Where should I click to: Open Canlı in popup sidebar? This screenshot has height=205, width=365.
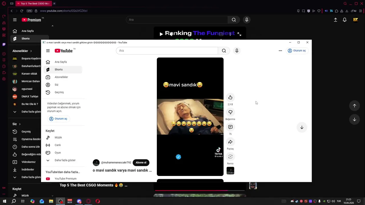[x=63, y=145]
